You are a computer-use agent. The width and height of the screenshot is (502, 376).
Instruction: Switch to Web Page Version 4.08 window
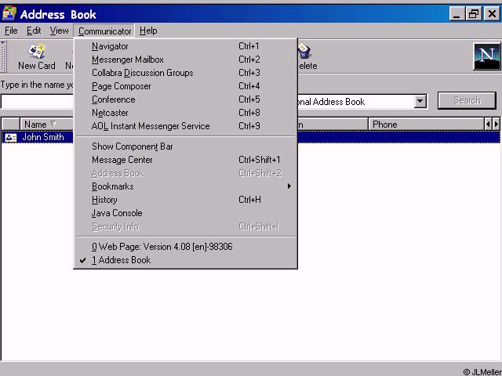[x=185, y=247]
